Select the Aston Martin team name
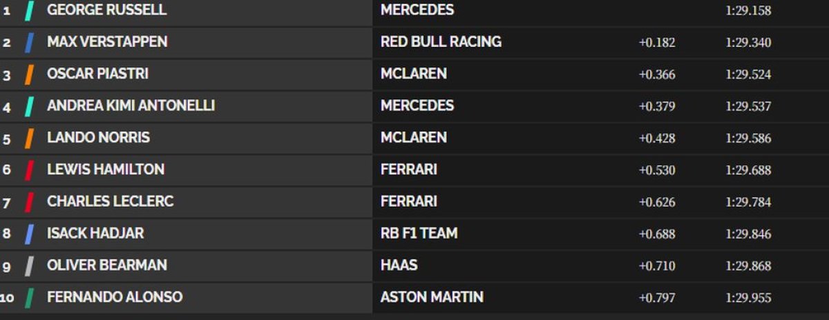Viewport: 829px width, 320px height. [x=432, y=297]
